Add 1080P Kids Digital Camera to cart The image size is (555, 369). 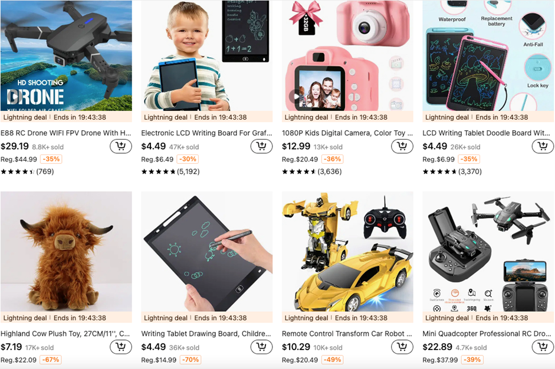(402, 146)
